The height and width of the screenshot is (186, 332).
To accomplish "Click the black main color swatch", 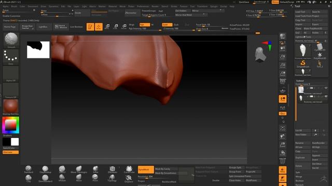I will click(7, 142).
